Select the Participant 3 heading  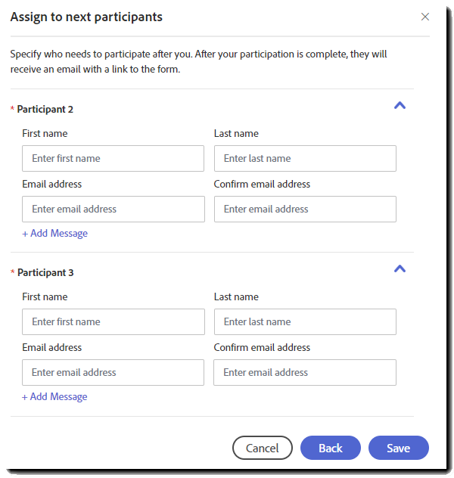pyautogui.click(x=45, y=272)
